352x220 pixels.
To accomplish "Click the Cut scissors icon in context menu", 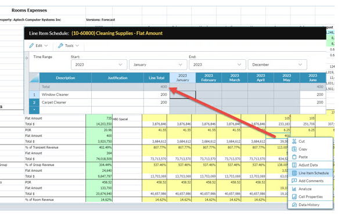I will coord(294,141).
